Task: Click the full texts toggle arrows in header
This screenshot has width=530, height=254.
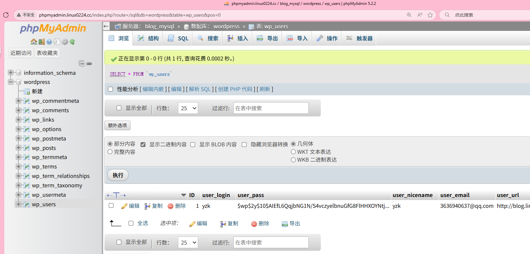Action: (116, 195)
